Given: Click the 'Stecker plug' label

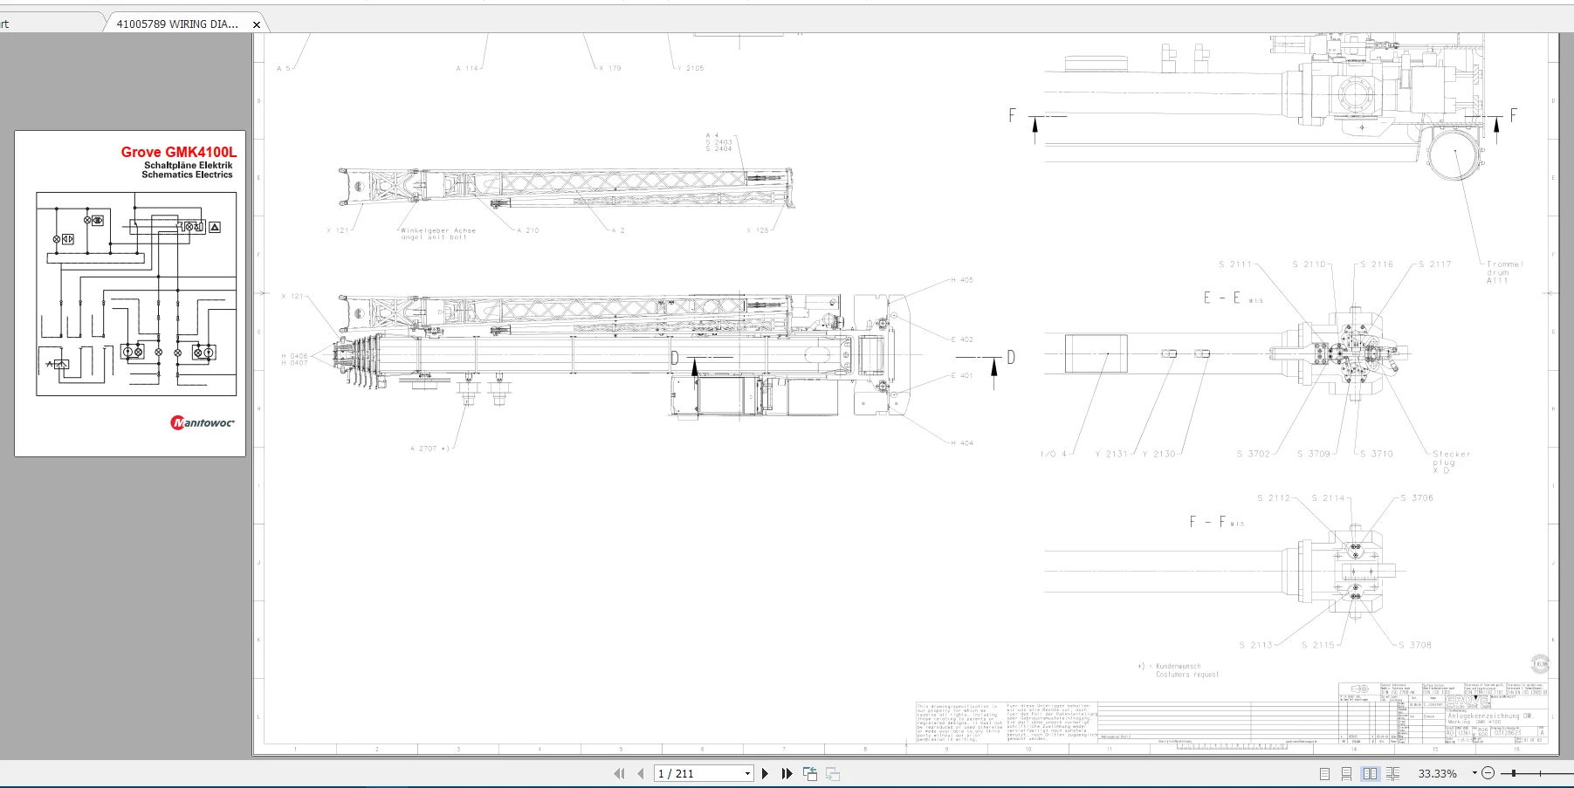Looking at the screenshot, I should pos(1451,458).
